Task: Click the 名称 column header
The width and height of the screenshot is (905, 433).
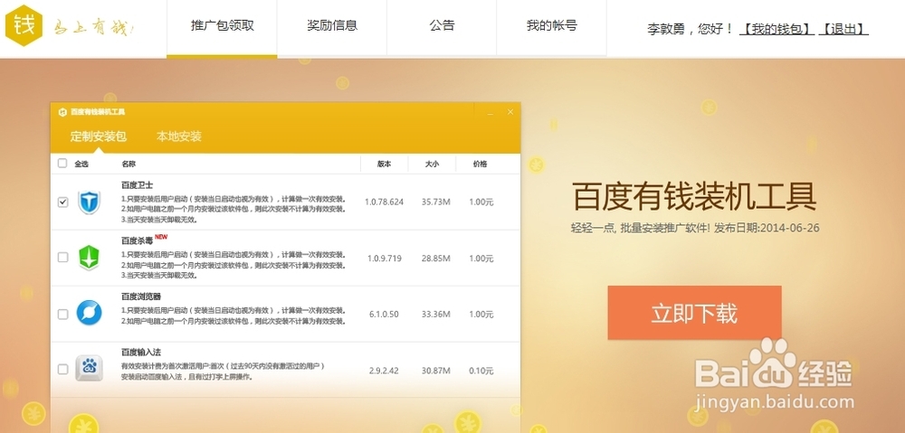Action: [x=129, y=164]
